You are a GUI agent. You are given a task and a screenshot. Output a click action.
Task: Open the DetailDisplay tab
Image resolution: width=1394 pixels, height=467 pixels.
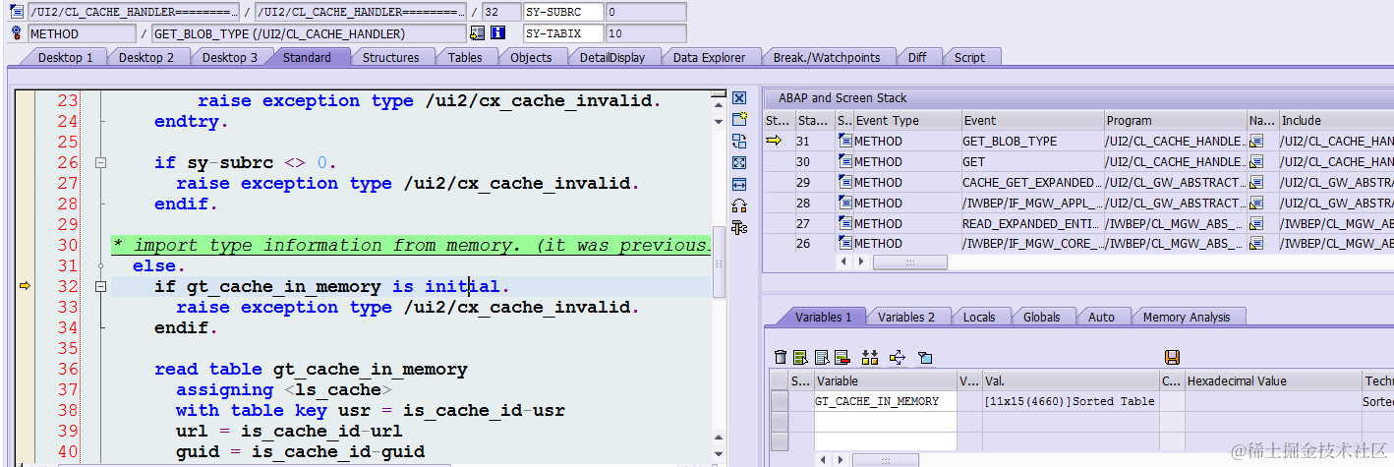(612, 57)
